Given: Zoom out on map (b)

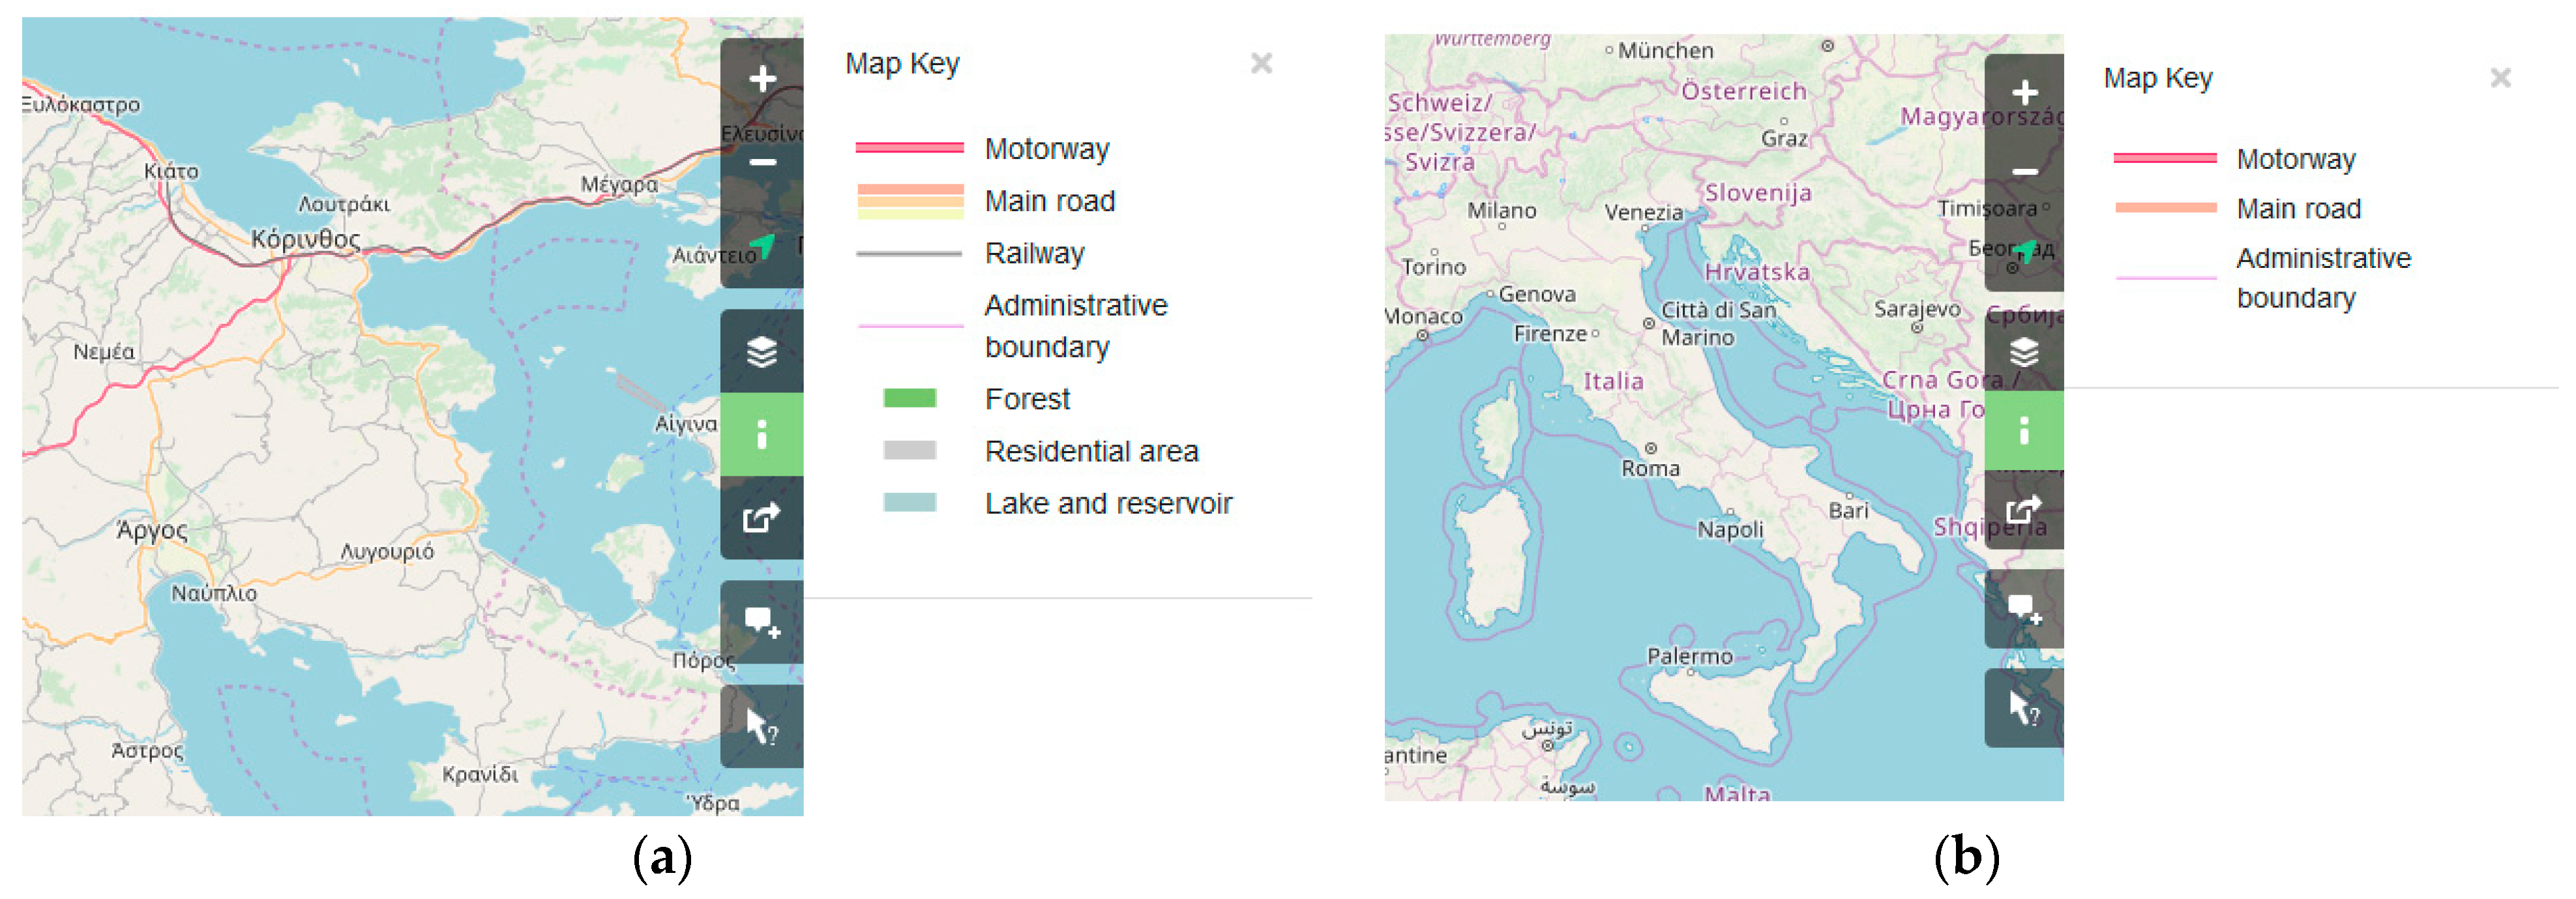Looking at the screenshot, I should [x=2024, y=172].
